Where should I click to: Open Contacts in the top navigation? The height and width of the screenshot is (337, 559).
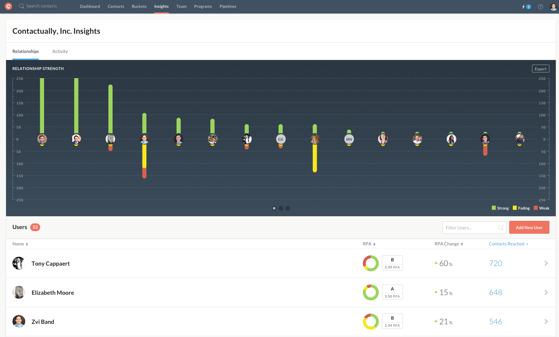[x=116, y=6]
